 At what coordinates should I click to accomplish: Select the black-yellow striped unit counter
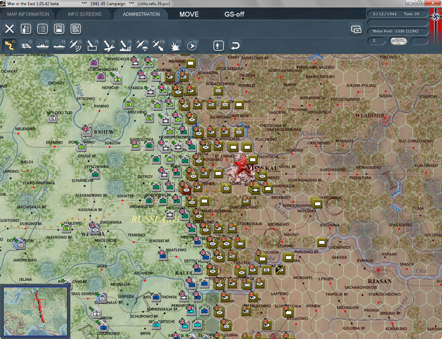click(280, 270)
